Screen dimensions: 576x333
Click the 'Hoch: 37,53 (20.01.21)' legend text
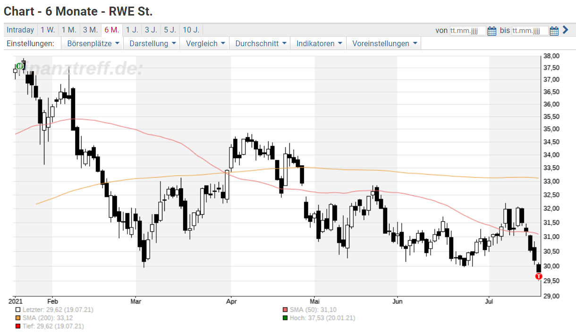[x=322, y=318]
